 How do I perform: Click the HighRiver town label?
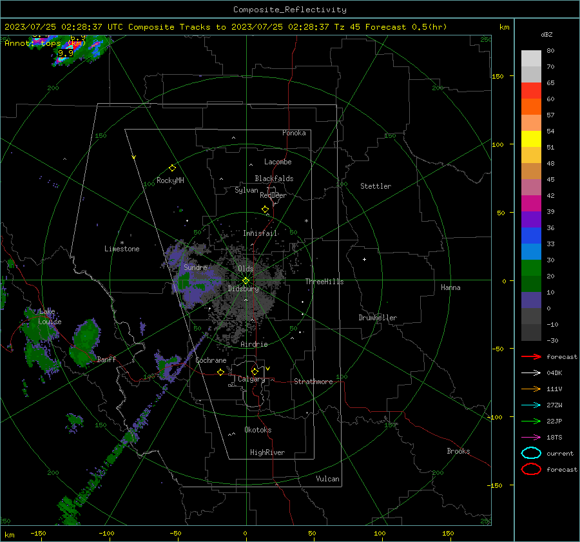tap(267, 452)
